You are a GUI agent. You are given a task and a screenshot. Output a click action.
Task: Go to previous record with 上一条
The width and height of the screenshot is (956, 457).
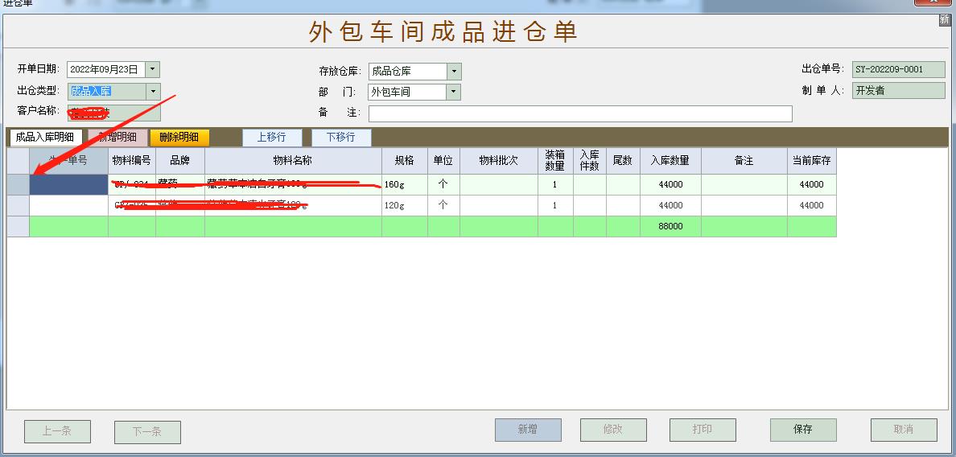tap(57, 431)
